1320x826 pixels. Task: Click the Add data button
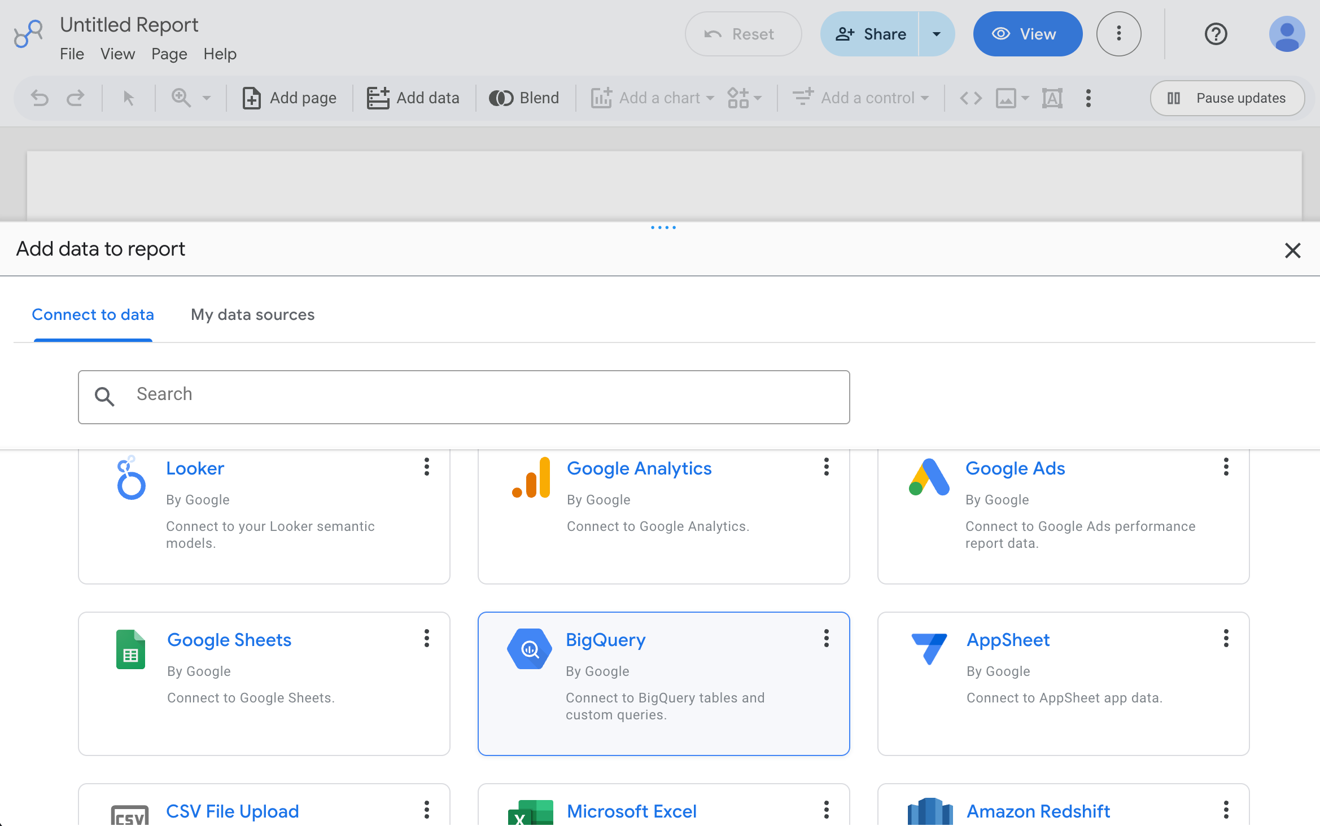413,98
